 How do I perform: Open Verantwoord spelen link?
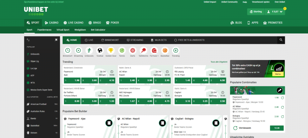coord(261,2)
